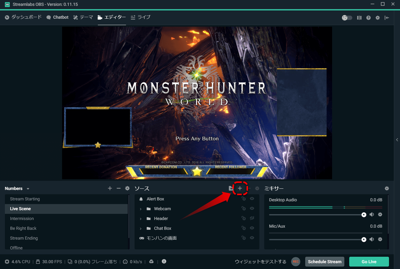Open the studio mode columns icon
The image size is (400, 269).
pyautogui.click(x=359, y=18)
